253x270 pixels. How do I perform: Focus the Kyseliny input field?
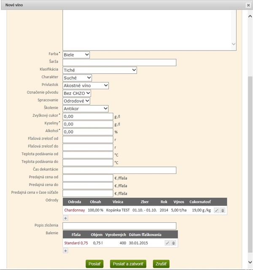pos(88,124)
